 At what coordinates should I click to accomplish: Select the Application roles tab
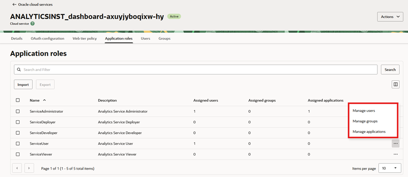[119, 38]
